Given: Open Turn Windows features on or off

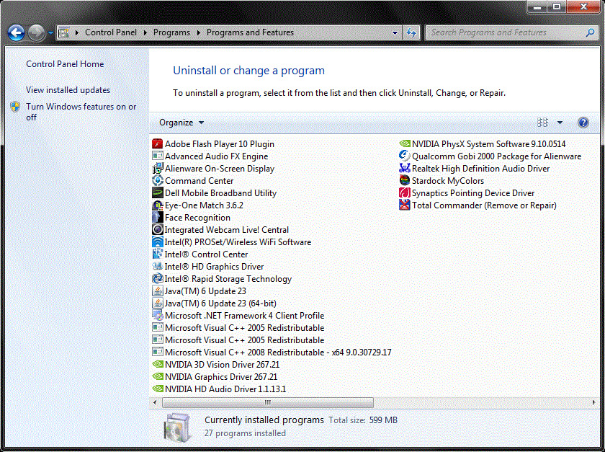Looking at the screenshot, I should [x=81, y=112].
